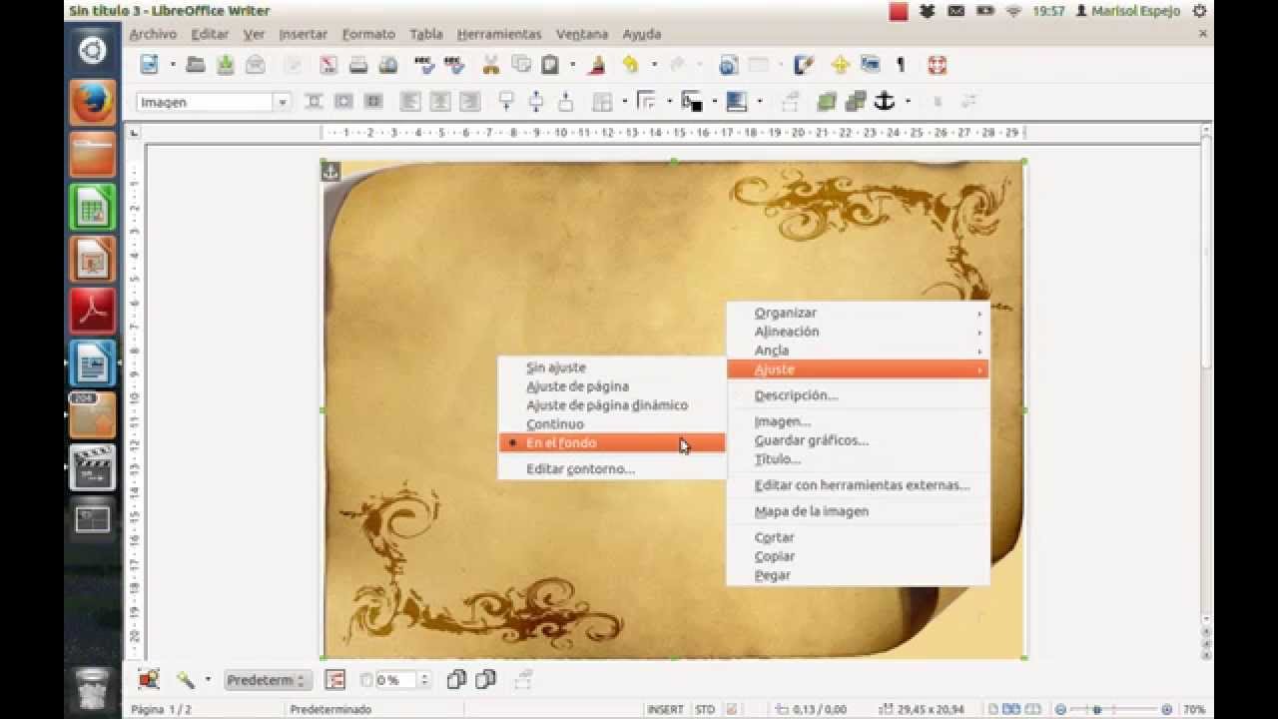
Task: Open a file using the folder icon
Action: coord(196,65)
